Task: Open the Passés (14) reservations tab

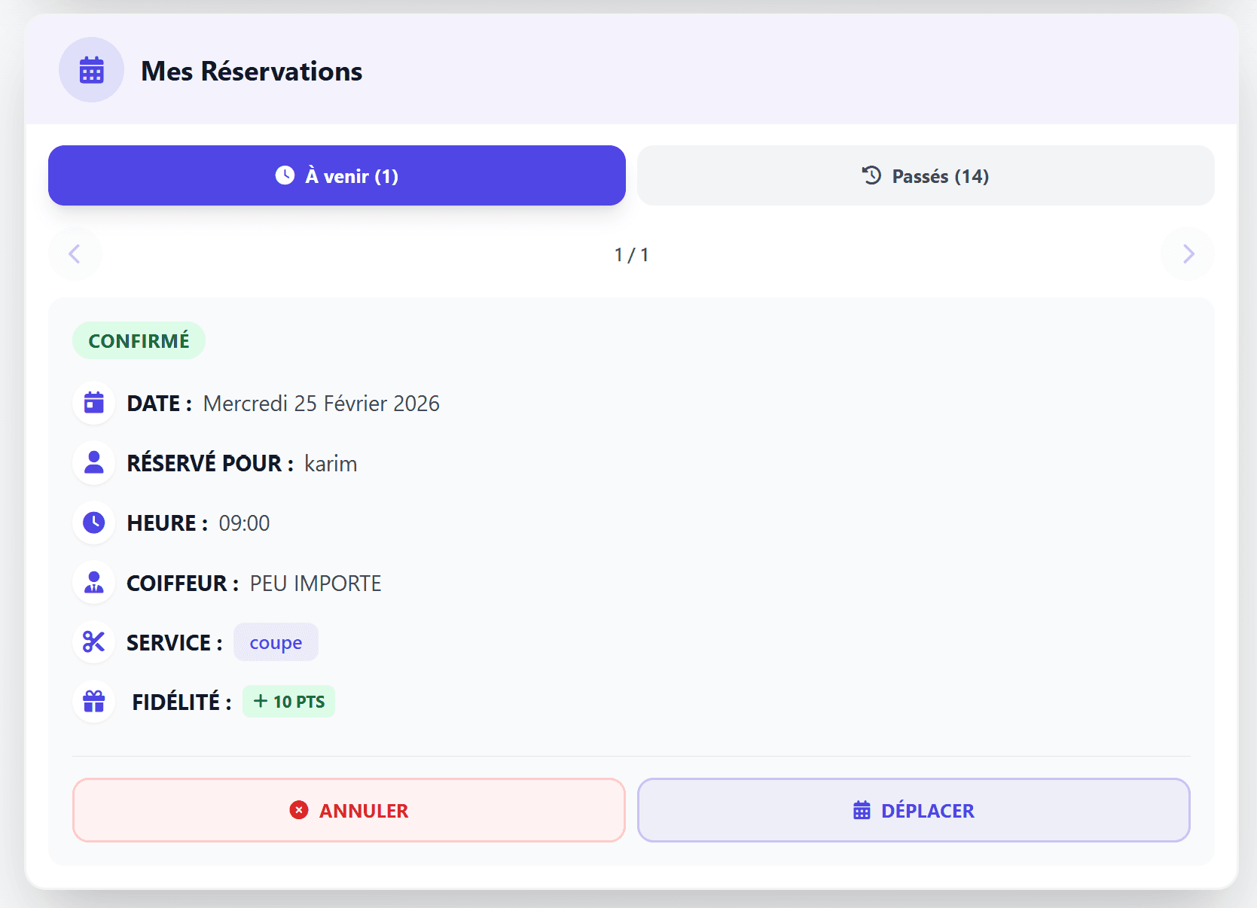Action: click(925, 175)
